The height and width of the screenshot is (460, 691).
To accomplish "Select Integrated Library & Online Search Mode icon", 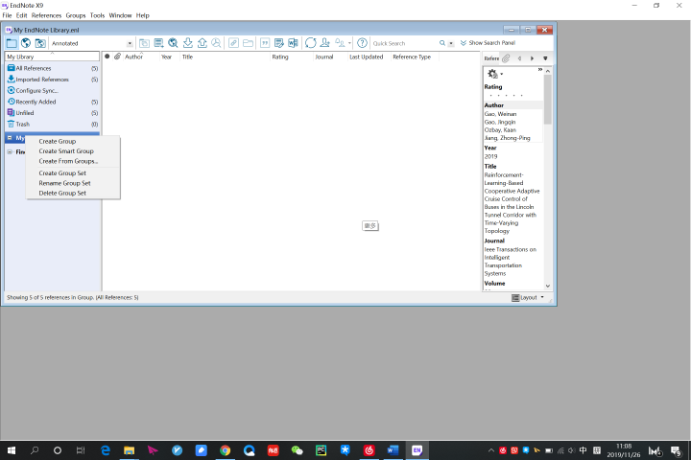I will point(40,43).
